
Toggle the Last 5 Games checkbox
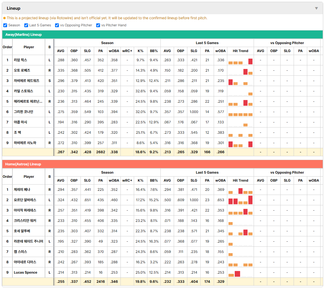click(26, 25)
